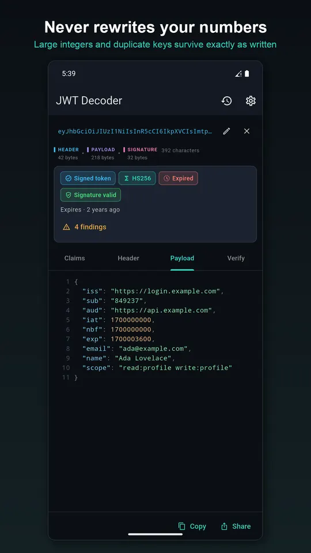Select the "exp": 1700003600 line
This screenshot has width=311, height=553.
119,339
